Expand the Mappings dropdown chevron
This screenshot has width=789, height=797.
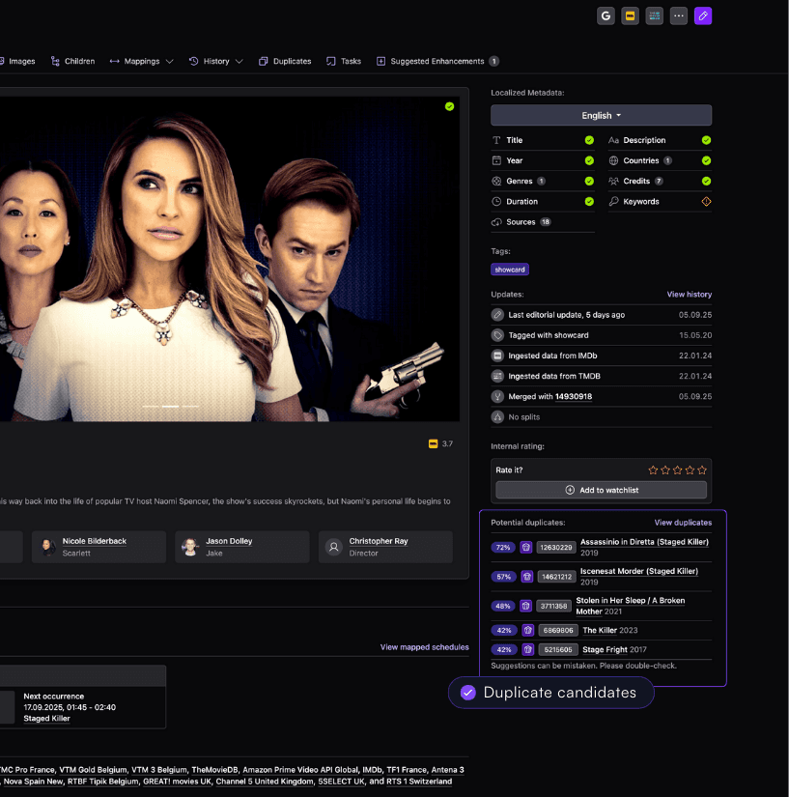point(170,62)
